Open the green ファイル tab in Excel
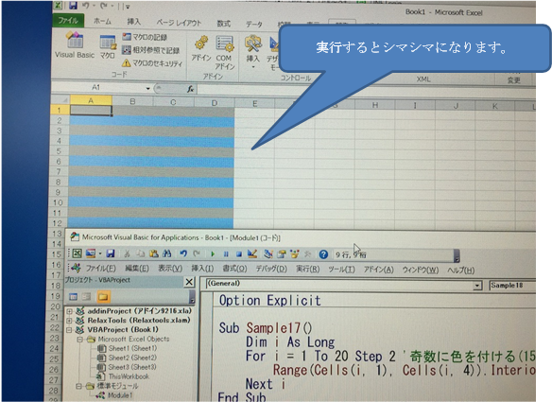The height and width of the screenshot is (402, 552). [68, 21]
